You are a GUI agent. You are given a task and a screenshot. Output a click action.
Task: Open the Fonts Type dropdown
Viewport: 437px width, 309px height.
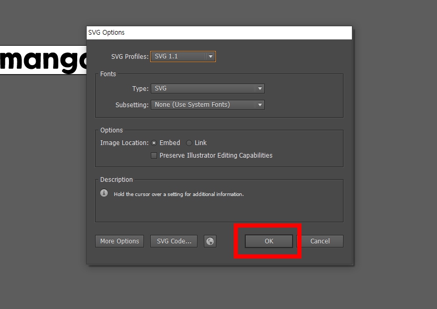[x=207, y=89]
